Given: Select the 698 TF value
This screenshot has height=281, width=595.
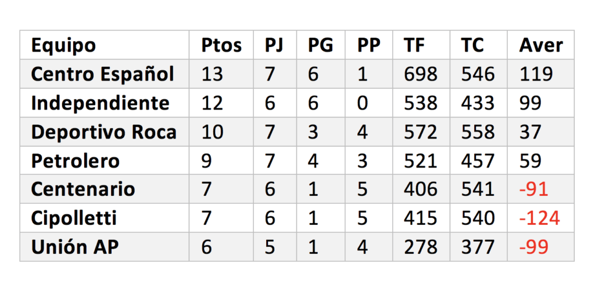Looking at the screenshot, I should (x=421, y=74).
